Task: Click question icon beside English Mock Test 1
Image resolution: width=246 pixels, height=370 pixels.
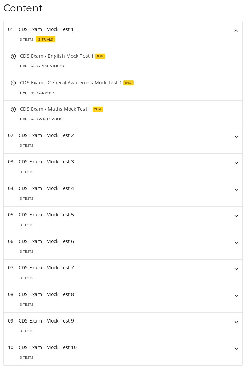Action: coord(13,56)
